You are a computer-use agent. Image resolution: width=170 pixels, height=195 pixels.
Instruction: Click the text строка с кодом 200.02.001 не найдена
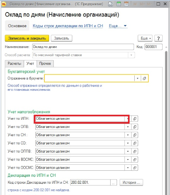click(x=39, y=190)
